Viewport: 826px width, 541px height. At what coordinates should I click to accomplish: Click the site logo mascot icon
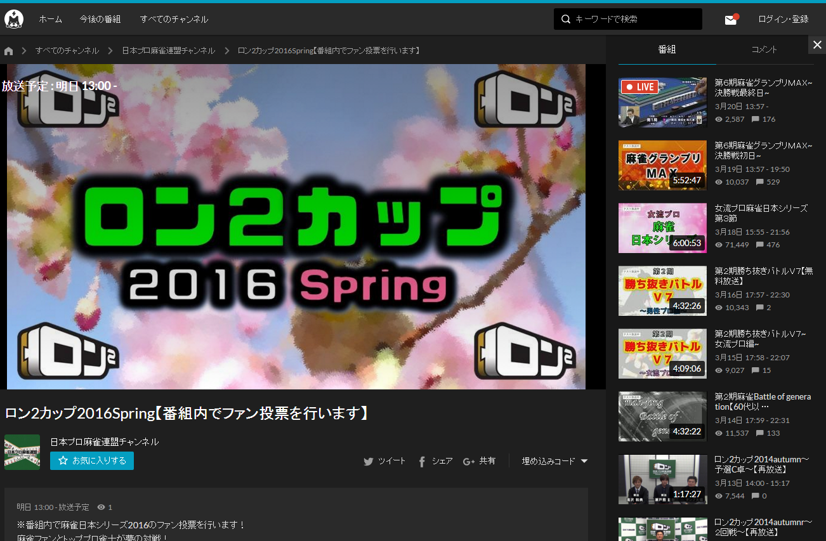pyautogui.click(x=14, y=19)
